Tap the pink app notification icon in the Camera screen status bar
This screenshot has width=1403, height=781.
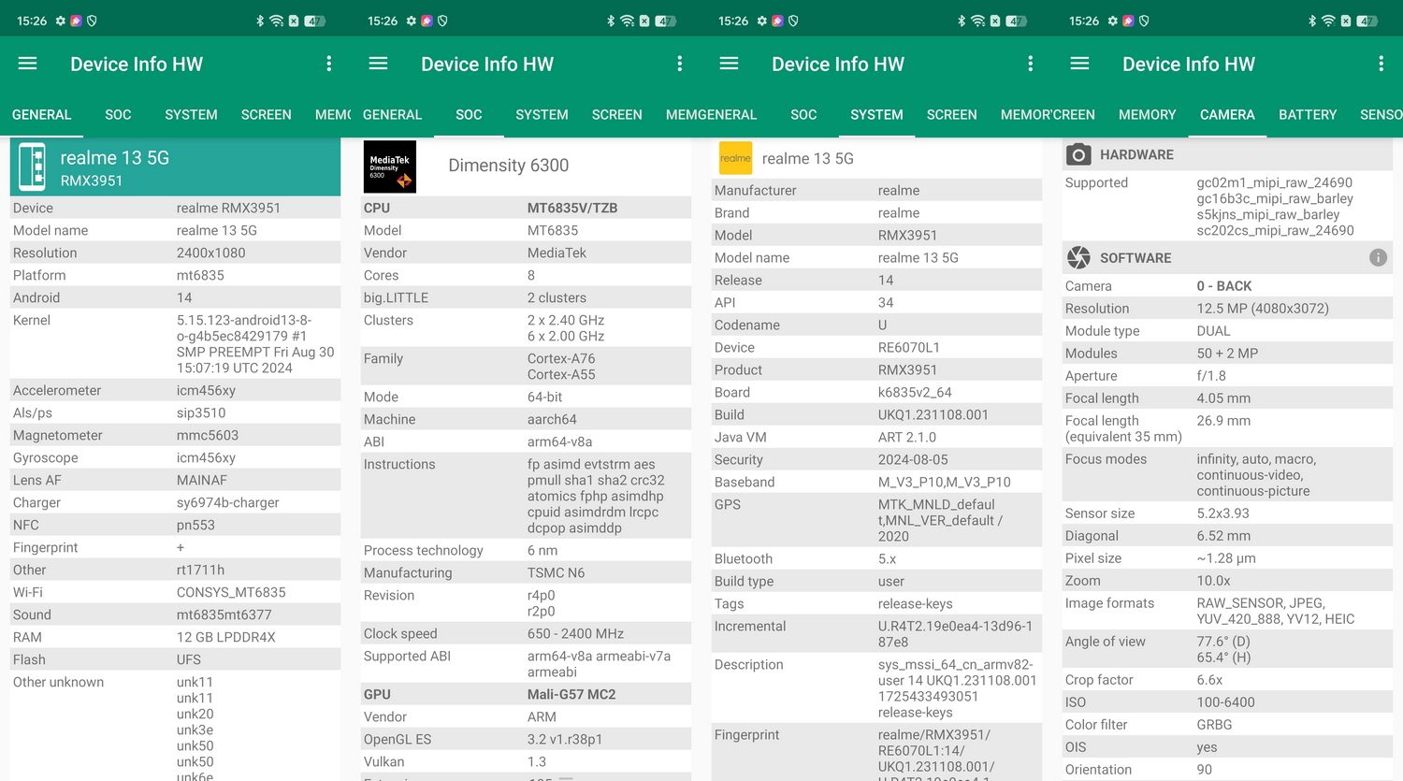coord(1128,21)
